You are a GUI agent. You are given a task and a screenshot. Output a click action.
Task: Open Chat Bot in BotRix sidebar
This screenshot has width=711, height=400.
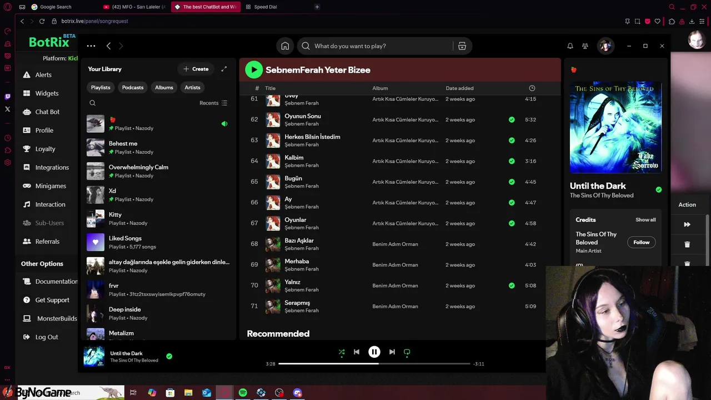[47, 112]
